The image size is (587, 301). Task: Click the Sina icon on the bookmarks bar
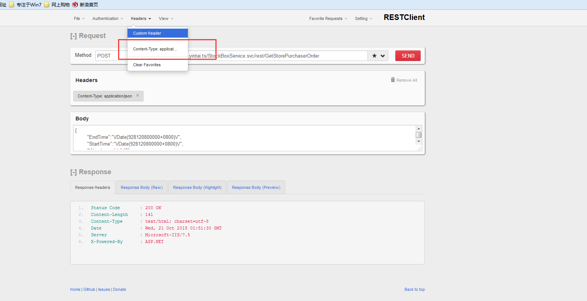click(75, 5)
